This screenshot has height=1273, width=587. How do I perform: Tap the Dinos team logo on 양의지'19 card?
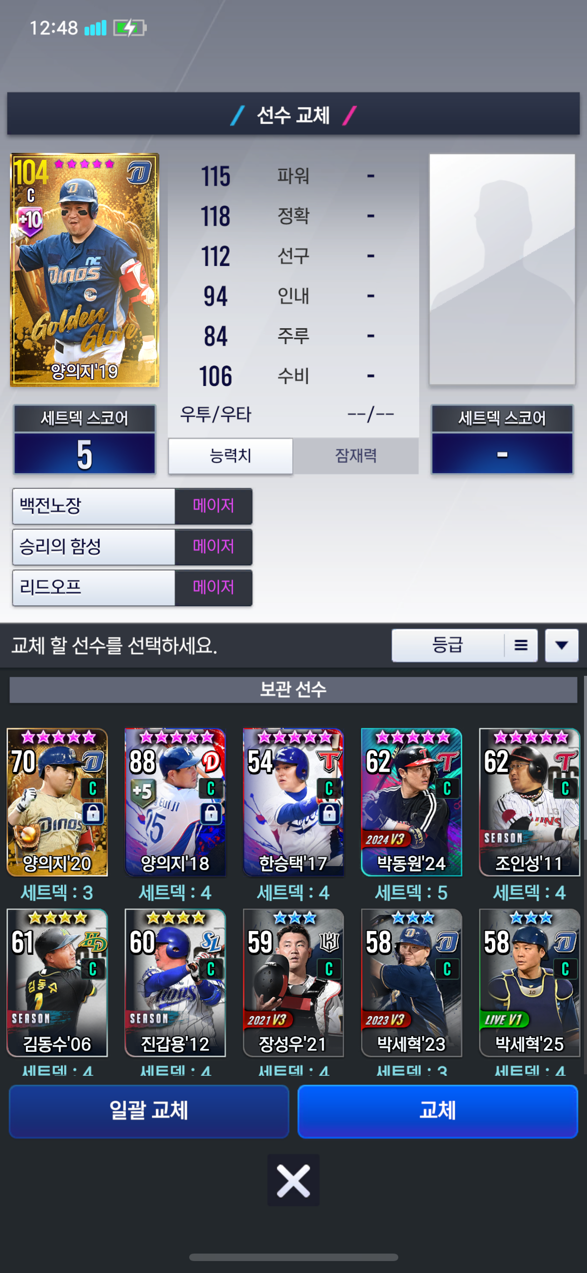pos(139,172)
